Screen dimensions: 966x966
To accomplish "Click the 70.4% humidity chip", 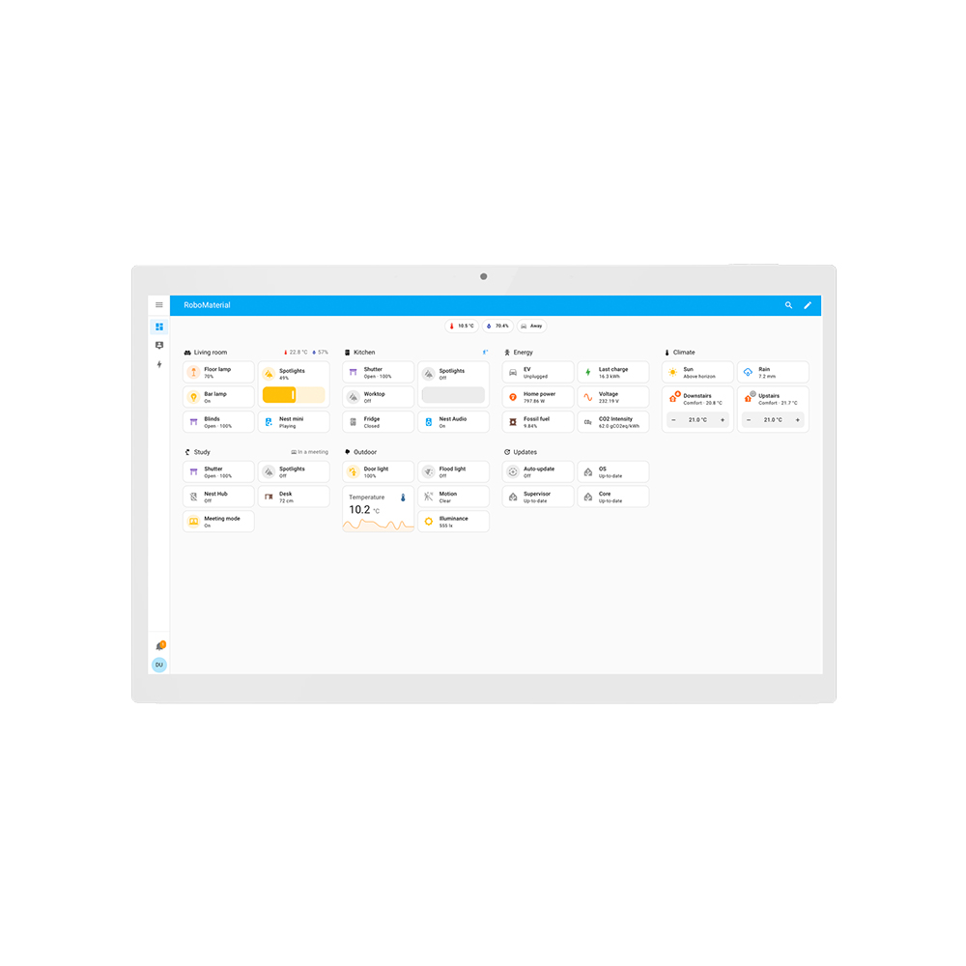I will coord(497,326).
